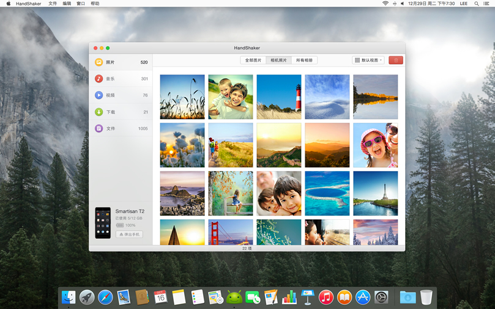The image size is (495, 309).
Task: Select the Eiffel Tower photo thumbnail
Action: (x=375, y=193)
